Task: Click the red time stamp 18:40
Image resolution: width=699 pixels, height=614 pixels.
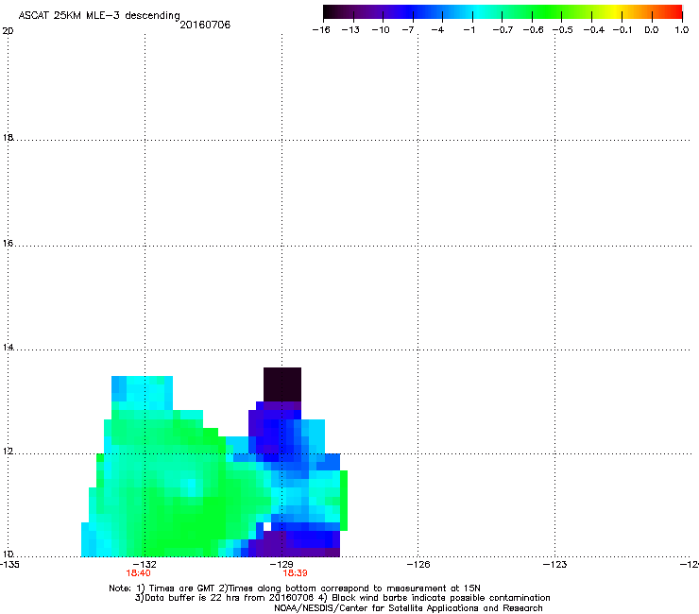Action: 139,573
